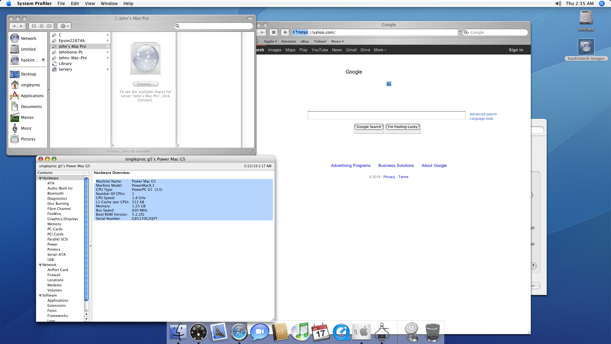
Task: Expand the Epson22874A network item arrow
Action: click(108, 40)
